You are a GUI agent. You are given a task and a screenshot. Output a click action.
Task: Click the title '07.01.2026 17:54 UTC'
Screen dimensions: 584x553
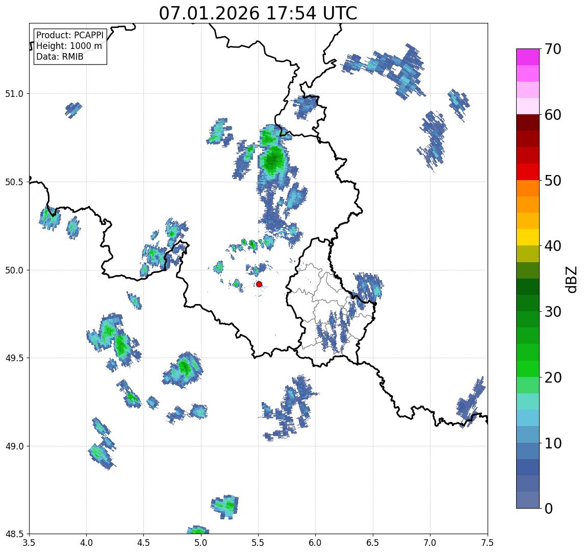tap(258, 13)
